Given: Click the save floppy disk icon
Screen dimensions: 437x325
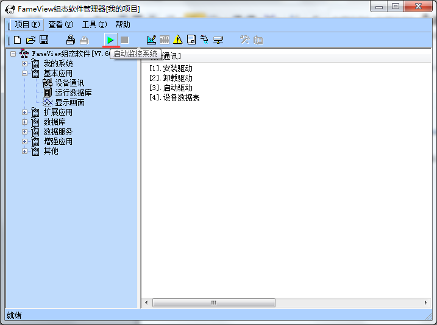Looking at the screenshot, I should click(44, 40).
